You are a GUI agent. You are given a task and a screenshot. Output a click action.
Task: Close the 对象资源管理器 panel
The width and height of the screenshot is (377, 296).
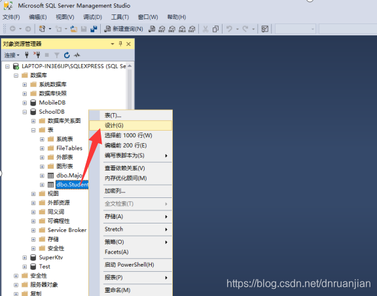pyautogui.click(x=129, y=44)
